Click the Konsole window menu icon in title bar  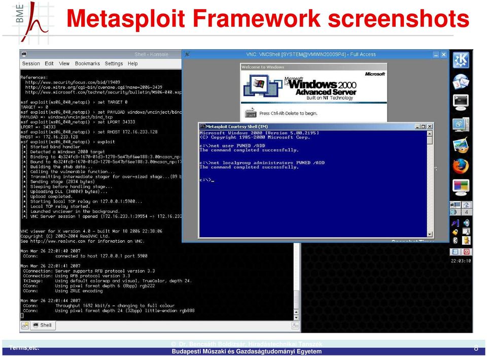coord(24,54)
